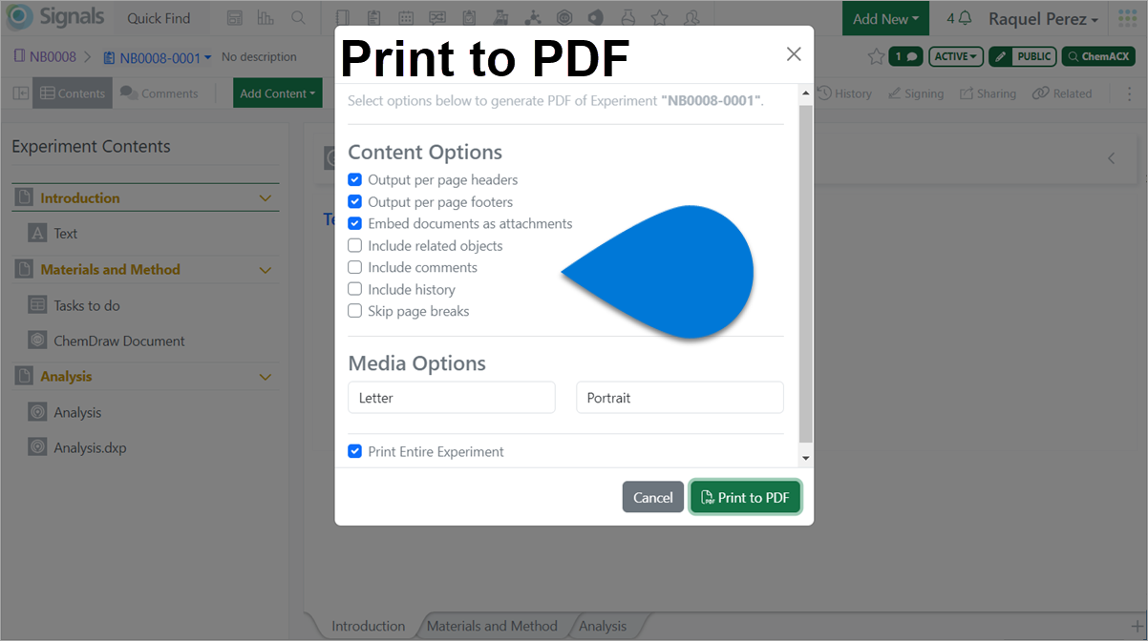Switch to the Contents tab

coord(73,93)
